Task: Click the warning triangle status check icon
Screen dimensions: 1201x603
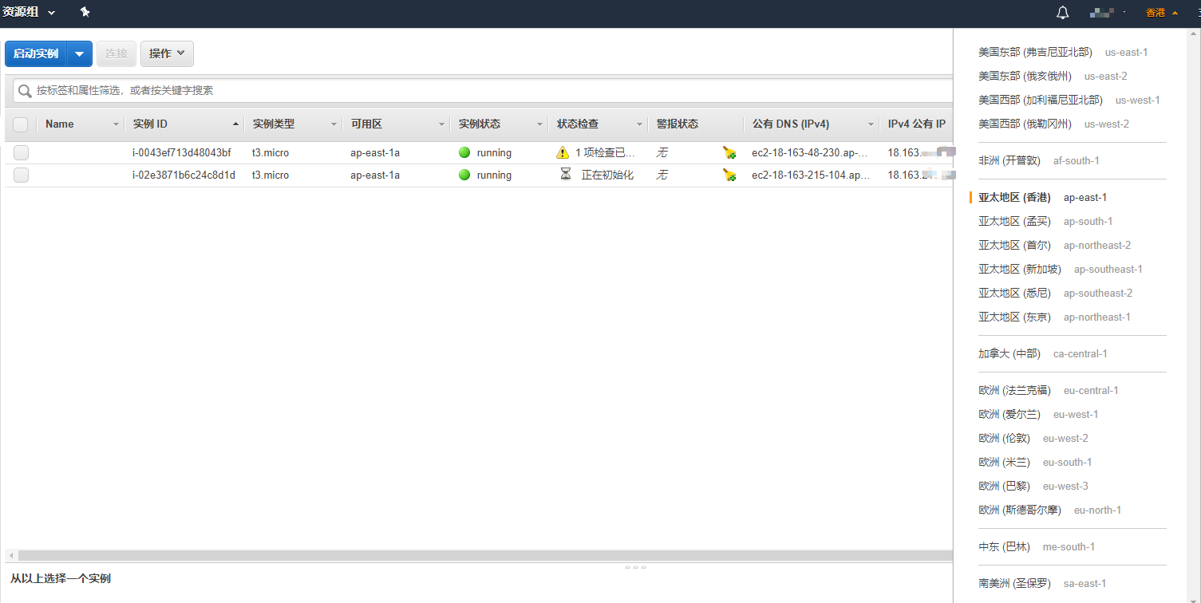Action: 563,152
